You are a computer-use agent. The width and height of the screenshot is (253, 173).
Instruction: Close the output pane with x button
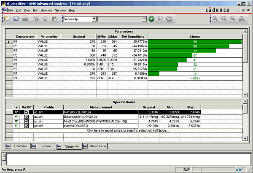tap(4, 155)
